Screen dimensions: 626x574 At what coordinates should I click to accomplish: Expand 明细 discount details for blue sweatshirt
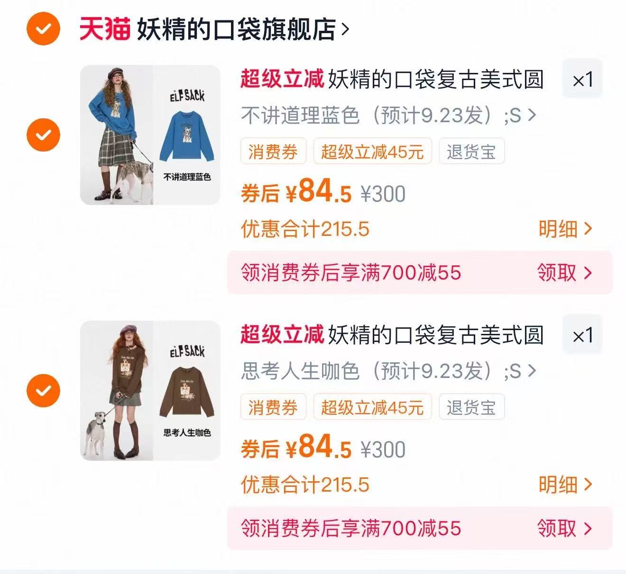pos(565,229)
